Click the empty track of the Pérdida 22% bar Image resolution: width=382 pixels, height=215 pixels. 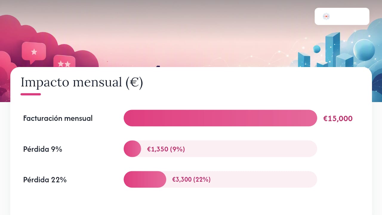264,179
